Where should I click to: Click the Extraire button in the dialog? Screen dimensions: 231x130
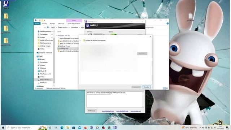pos(136,87)
